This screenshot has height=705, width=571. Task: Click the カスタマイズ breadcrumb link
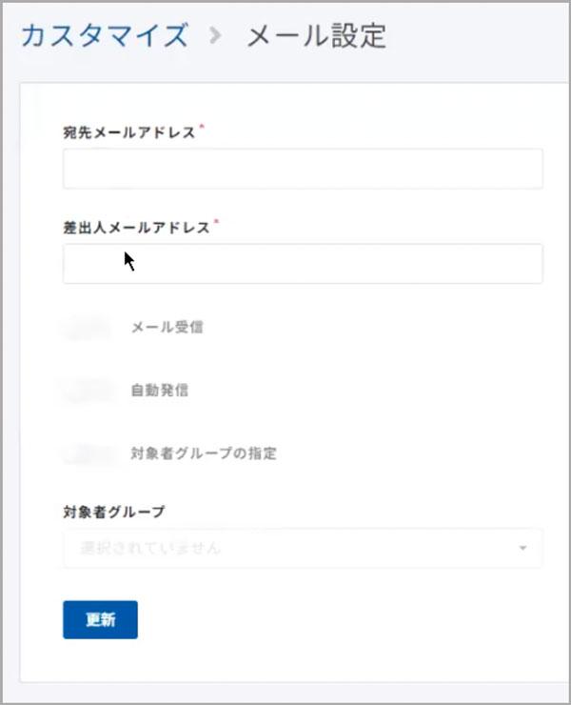tap(104, 36)
